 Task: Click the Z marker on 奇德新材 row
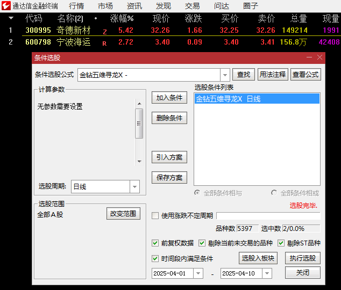(104, 32)
